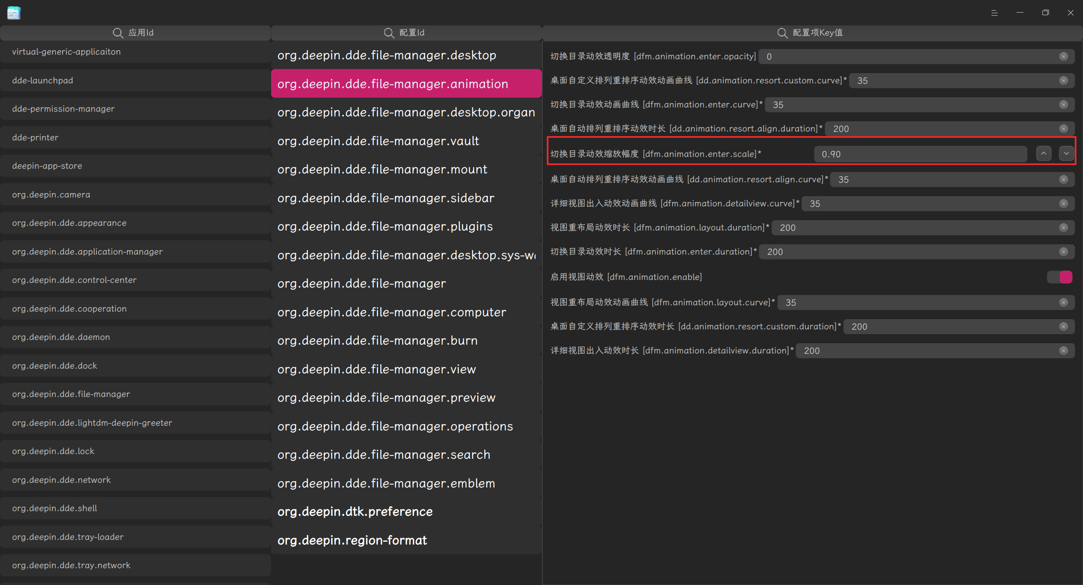Open org.deepin.dde.dock application entry
The height and width of the screenshot is (585, 1083).
pos(135,366)
